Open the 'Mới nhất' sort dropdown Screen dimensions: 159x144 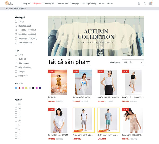(x=133, y=62)
